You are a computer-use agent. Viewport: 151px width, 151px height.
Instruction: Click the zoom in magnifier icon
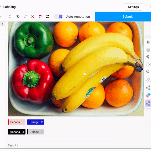148,57
